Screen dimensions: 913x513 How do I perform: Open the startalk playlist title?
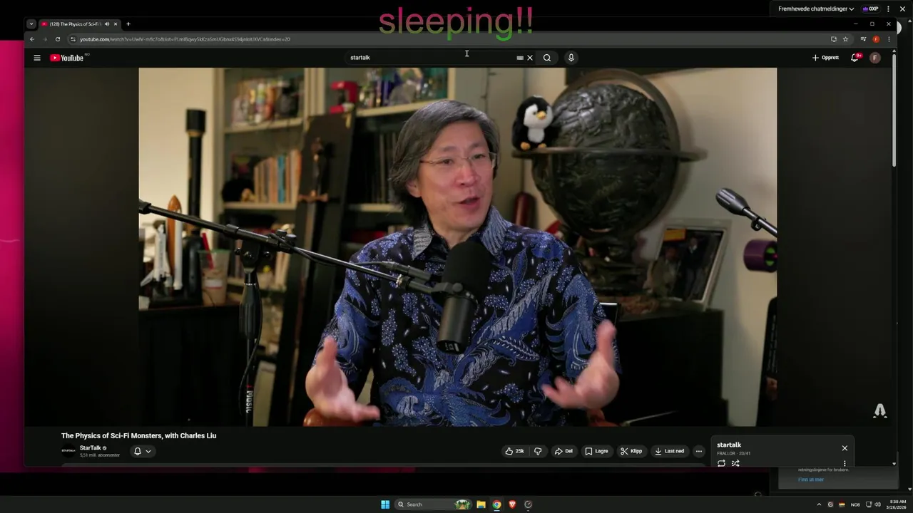pyautogui.click(x=729, y=445)
